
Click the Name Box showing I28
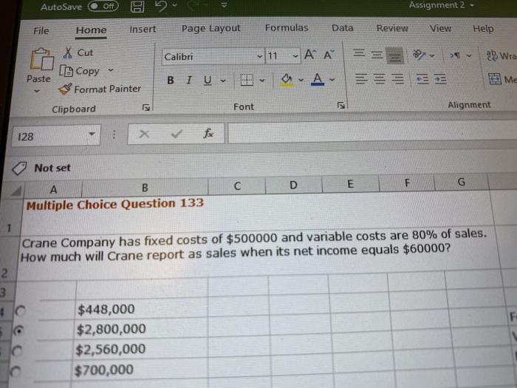coord(55,136)
